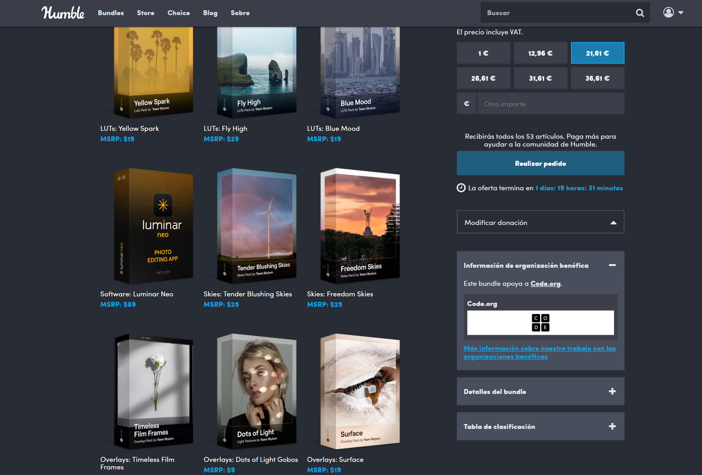Select the 1 € price option
The image size is (702, 475).
coord(483,53)
